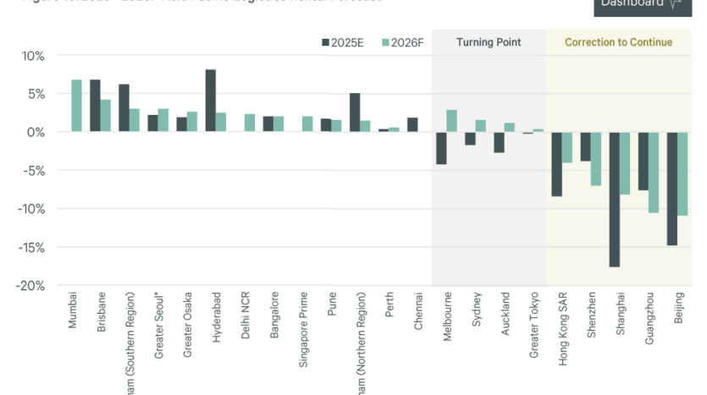The height and width of the screenshot is (395, 707).
Task: Click the chart icon on the Dashboard button
Action: [x=675, y=5]
